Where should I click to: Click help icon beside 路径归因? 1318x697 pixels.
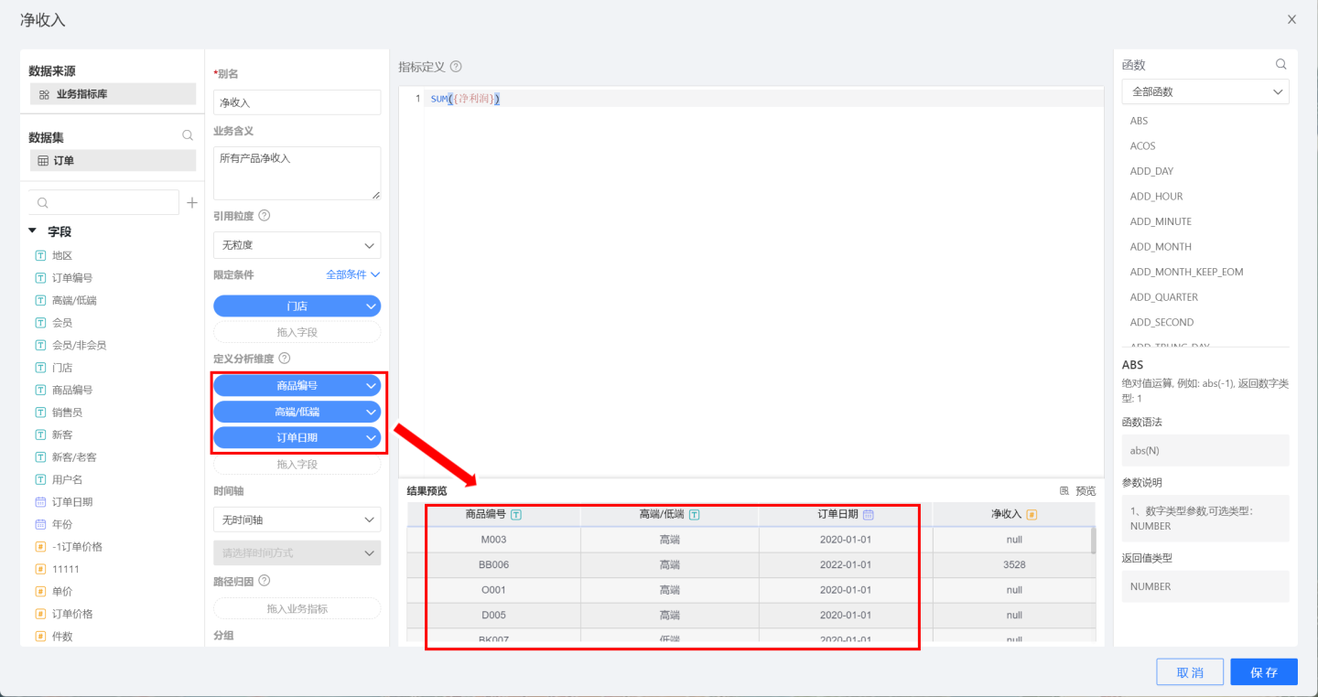coord(265,580)
